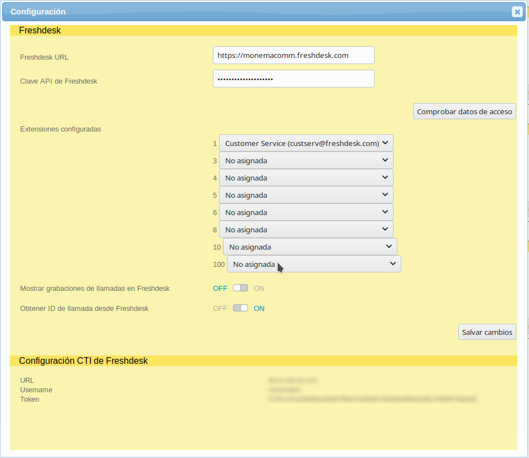Open extension 5 No asignada dropdown
The height and width of the screenshot is (458, 529).
[306, 195]
